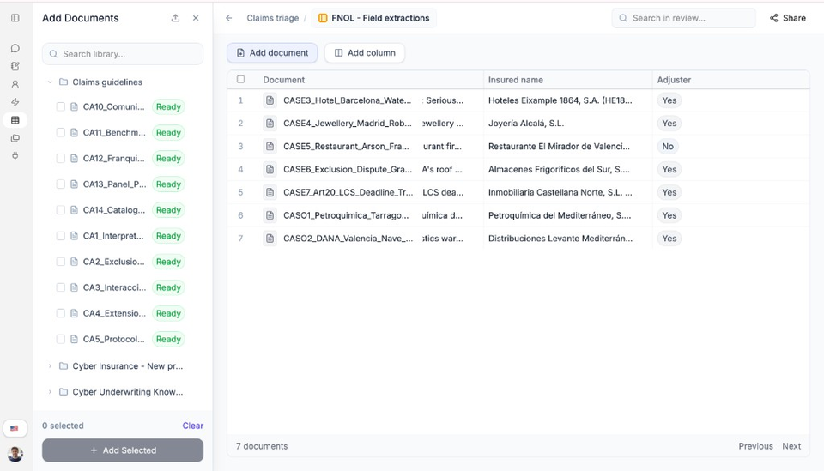Check the CA4_Extensio... document checkbox
824x471 pixels.
coord(60,313)
